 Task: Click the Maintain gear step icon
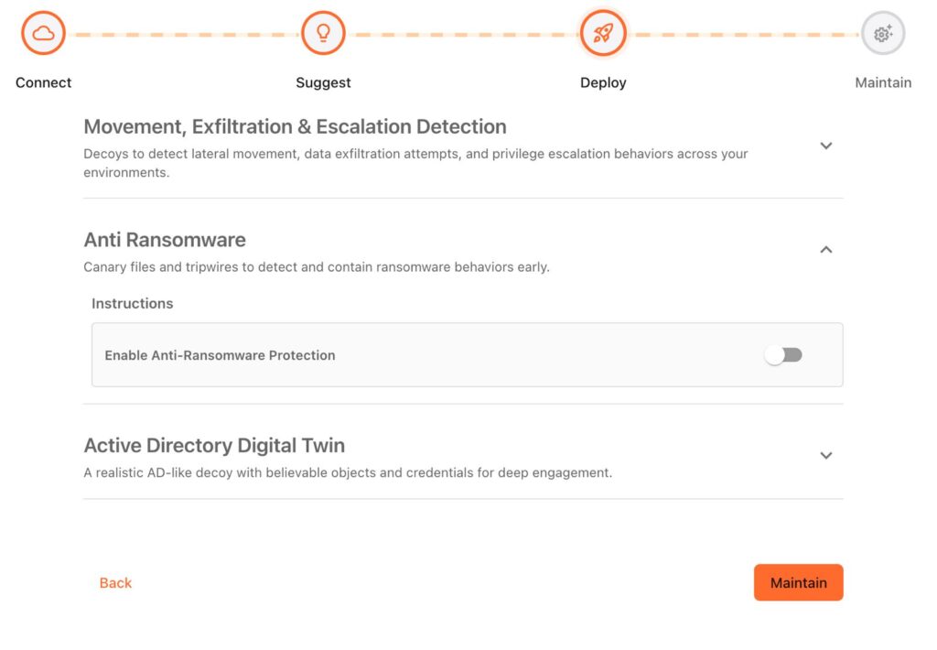pos(883,34)
